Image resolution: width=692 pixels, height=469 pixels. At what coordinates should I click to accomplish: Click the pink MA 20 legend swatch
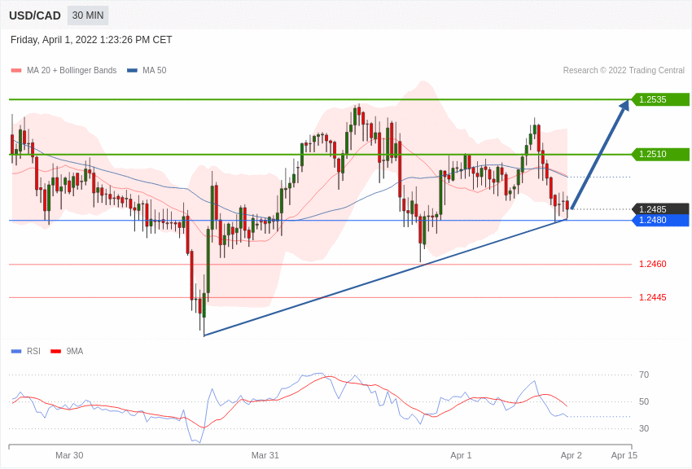pos(16,71)
